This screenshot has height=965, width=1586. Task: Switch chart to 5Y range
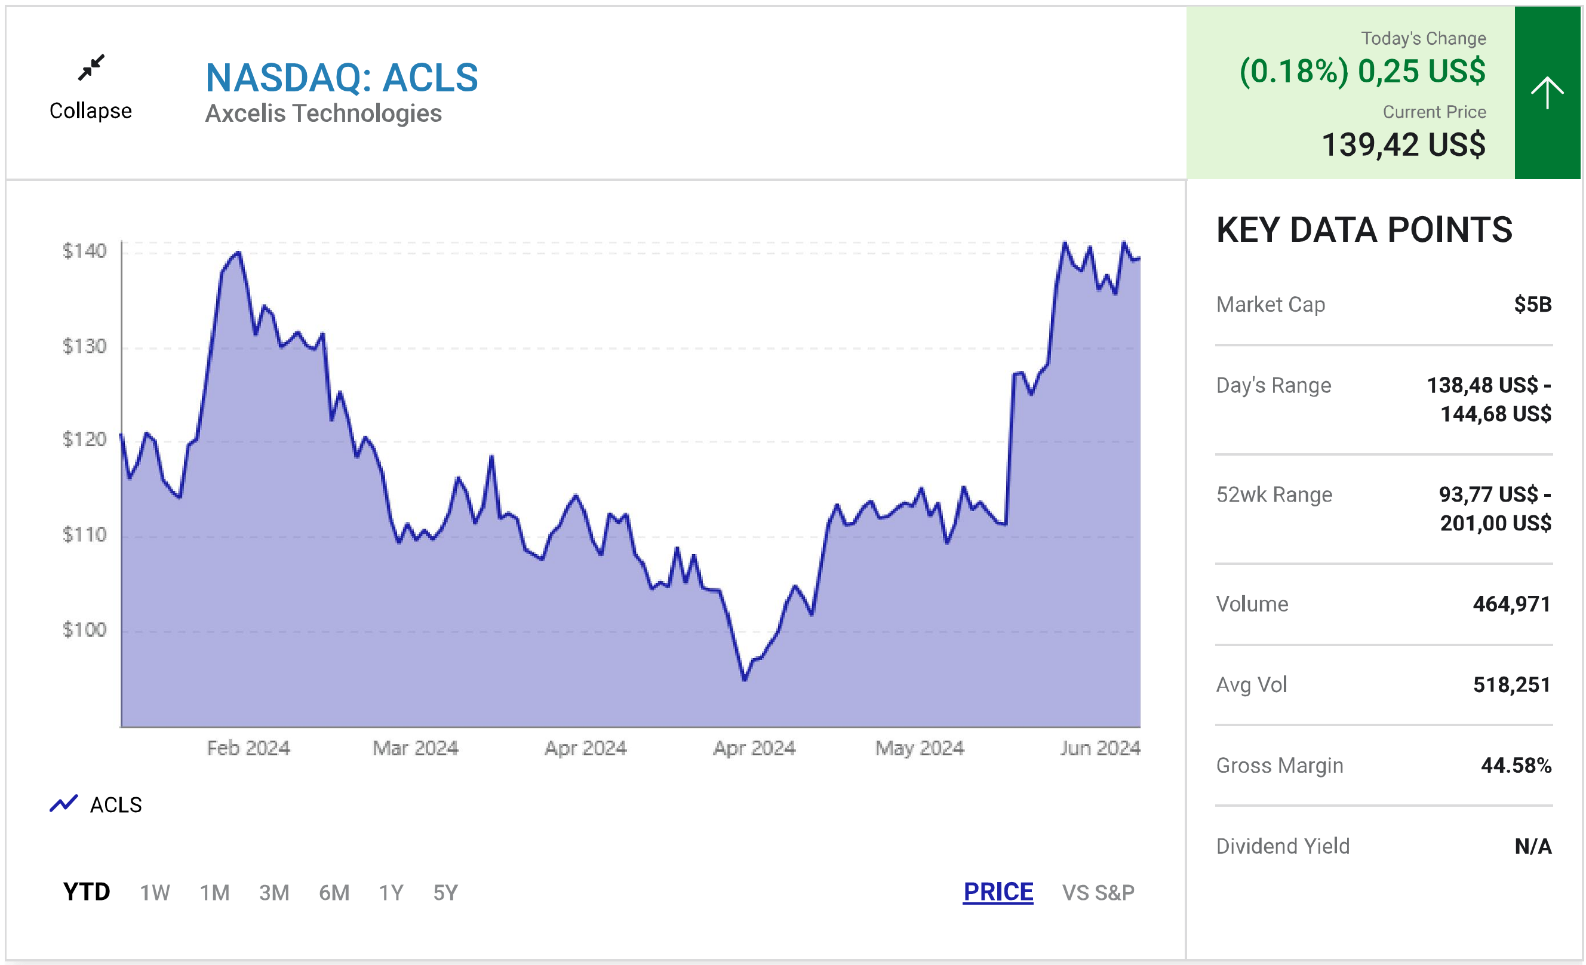point(445,893)
